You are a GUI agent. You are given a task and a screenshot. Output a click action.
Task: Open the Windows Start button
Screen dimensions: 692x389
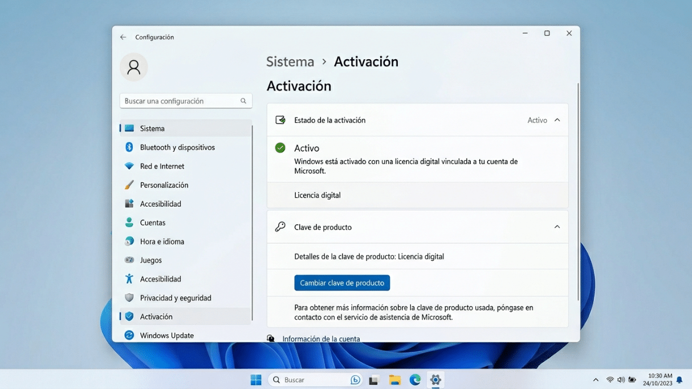(256, 380)
